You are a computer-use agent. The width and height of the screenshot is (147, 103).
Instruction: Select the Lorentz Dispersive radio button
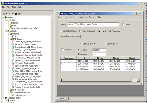[x=61, y=31]
